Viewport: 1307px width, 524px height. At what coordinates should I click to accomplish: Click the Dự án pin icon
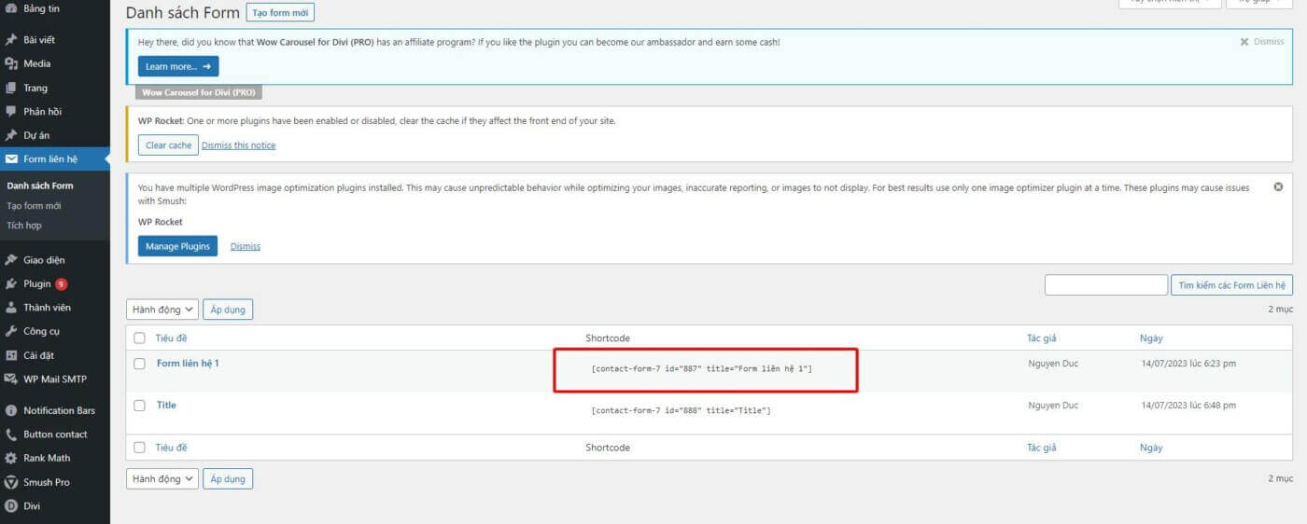click(11, 135)
